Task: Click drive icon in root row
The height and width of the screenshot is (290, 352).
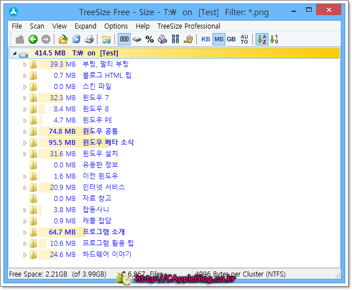Action: point(24,54)
